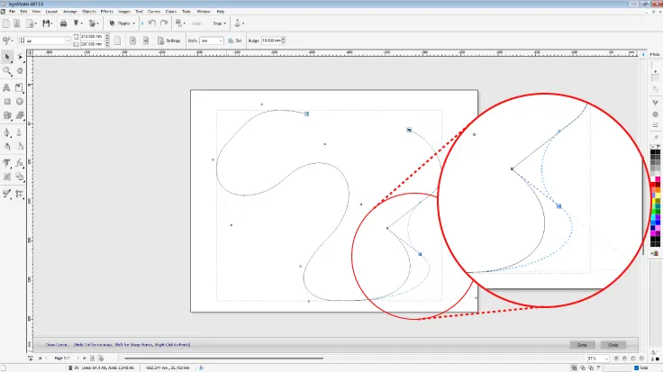Screen dimensions: 663x372
Task: Select the Rectangle shape tool
Action: (7, 102)
